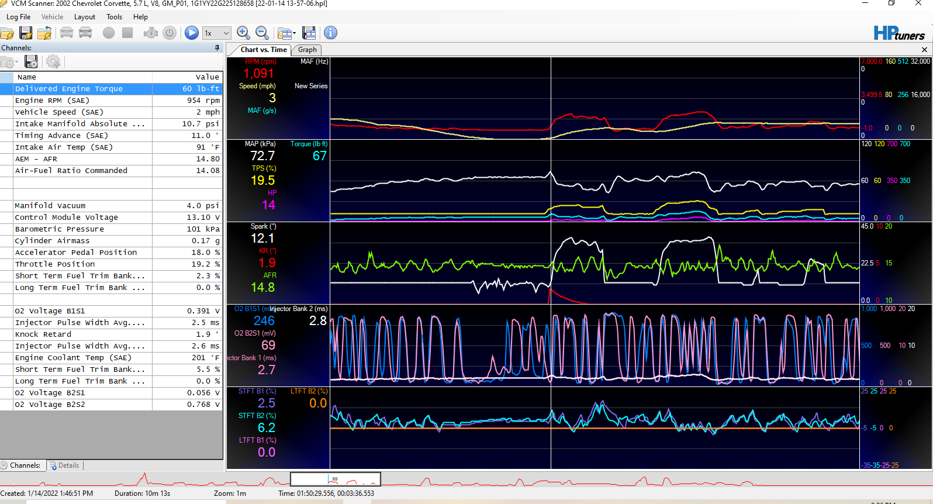Open a log file with the folder icon
This screenshot has width=933, height=504.
(7, 33)
